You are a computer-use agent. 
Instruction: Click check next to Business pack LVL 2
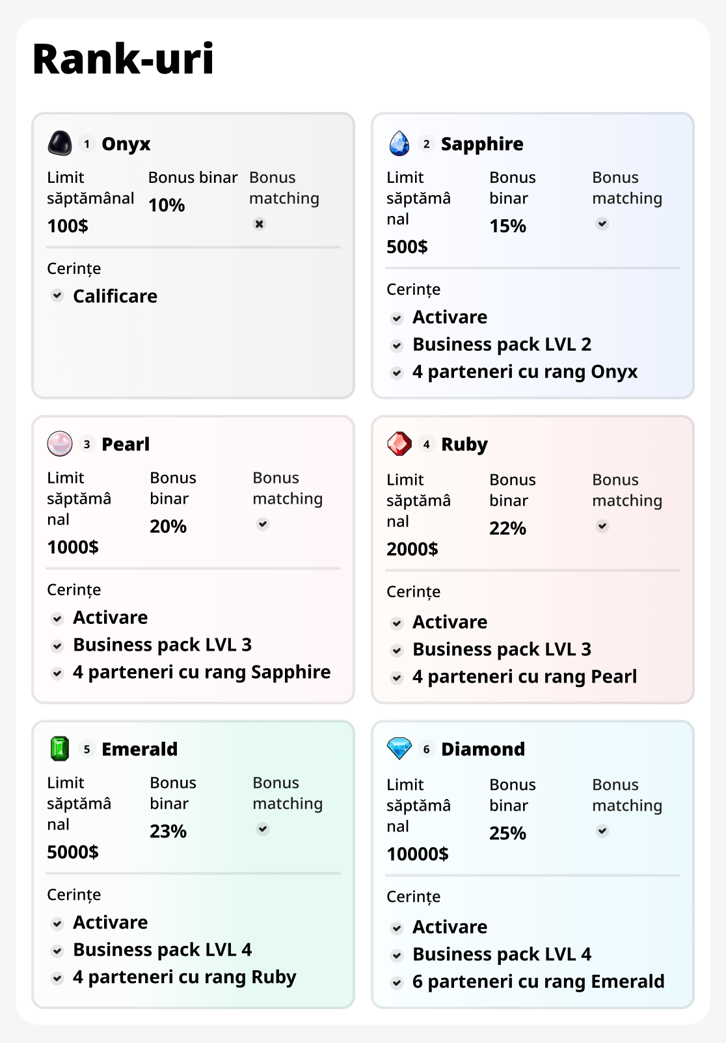pos(397,345)
